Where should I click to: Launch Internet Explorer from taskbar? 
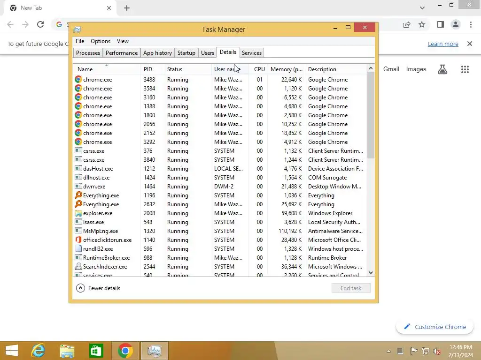39,351
